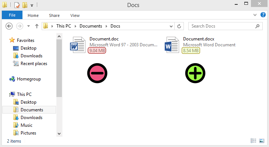The height and width of the screenshot is (147, 269).
Task: Select the Document.doc Word file icon
Action: [77, 45]
